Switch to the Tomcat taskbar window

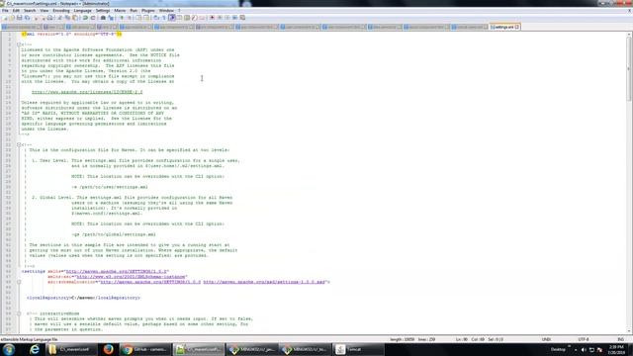(358, 349)
